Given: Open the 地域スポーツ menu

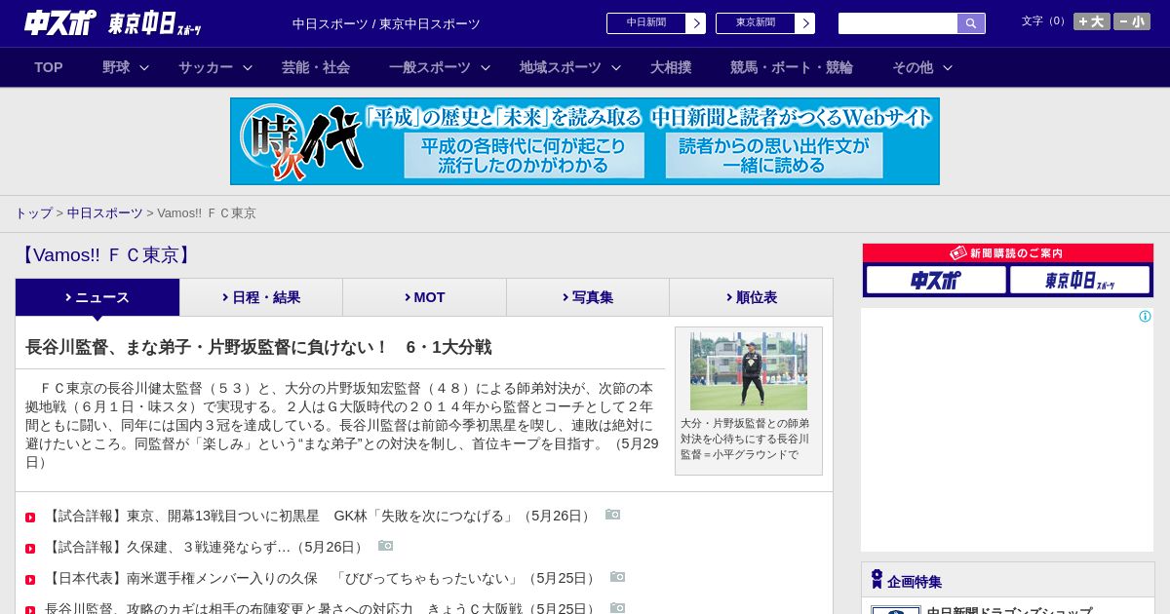Looking at the screenshot, I should click(561, 67).
